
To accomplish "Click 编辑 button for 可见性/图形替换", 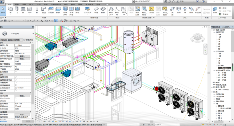I will click(x=22, y=56).
